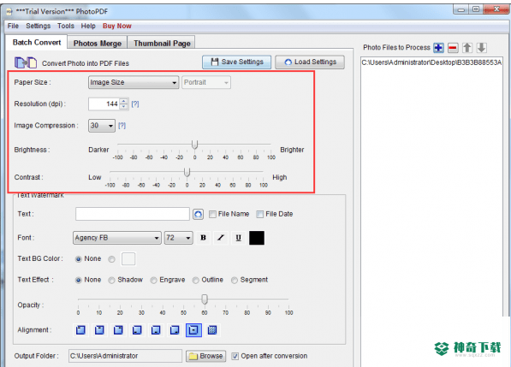The width and height of the screenshot is (511, 367).
Task: Click the Contrast slider handle
Action: click(187, 172)
